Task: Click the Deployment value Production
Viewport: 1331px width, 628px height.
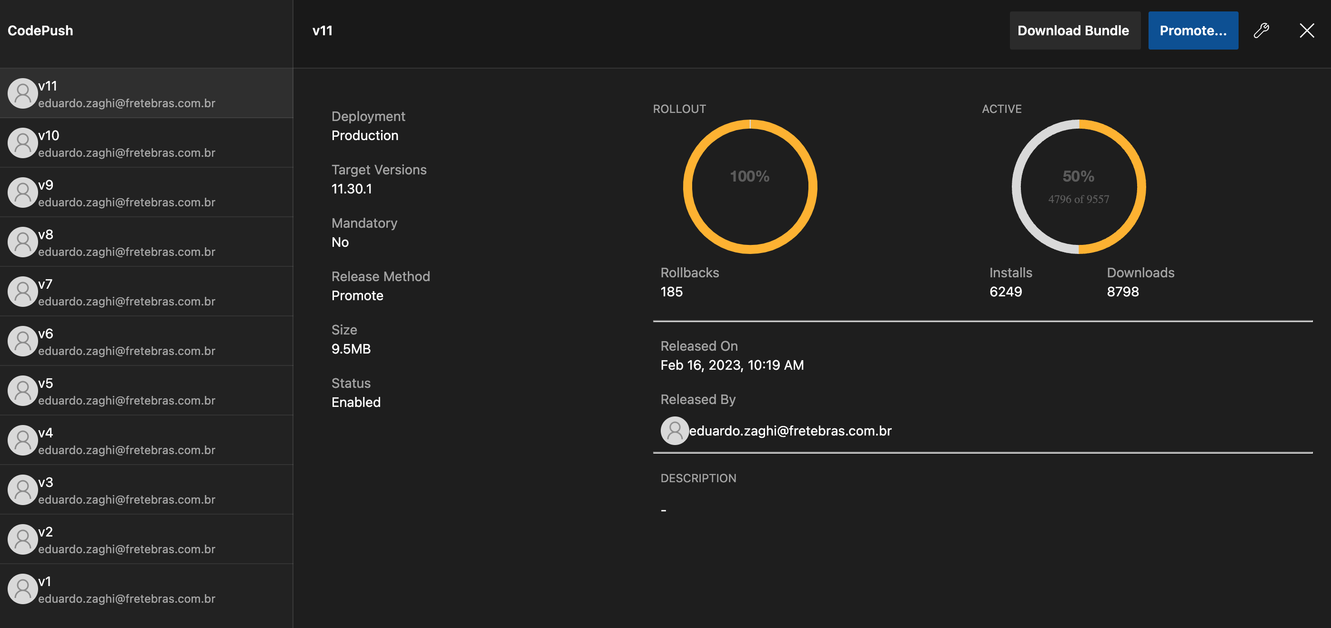Action: coord(365,136)
